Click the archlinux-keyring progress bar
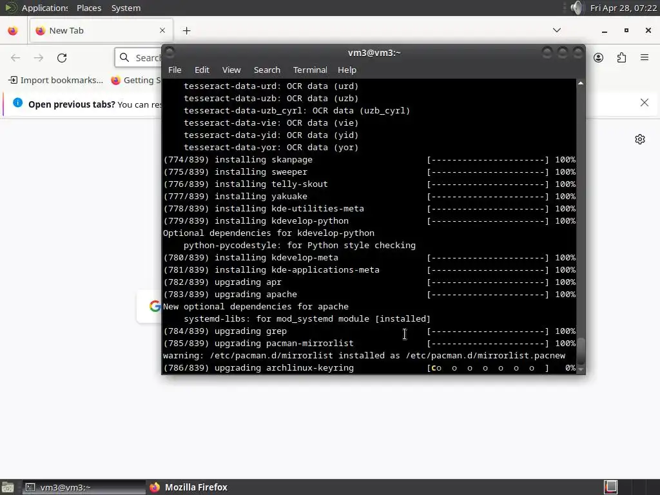The width and height of the screenshot is (660, 495). click(x=488, y=368)
